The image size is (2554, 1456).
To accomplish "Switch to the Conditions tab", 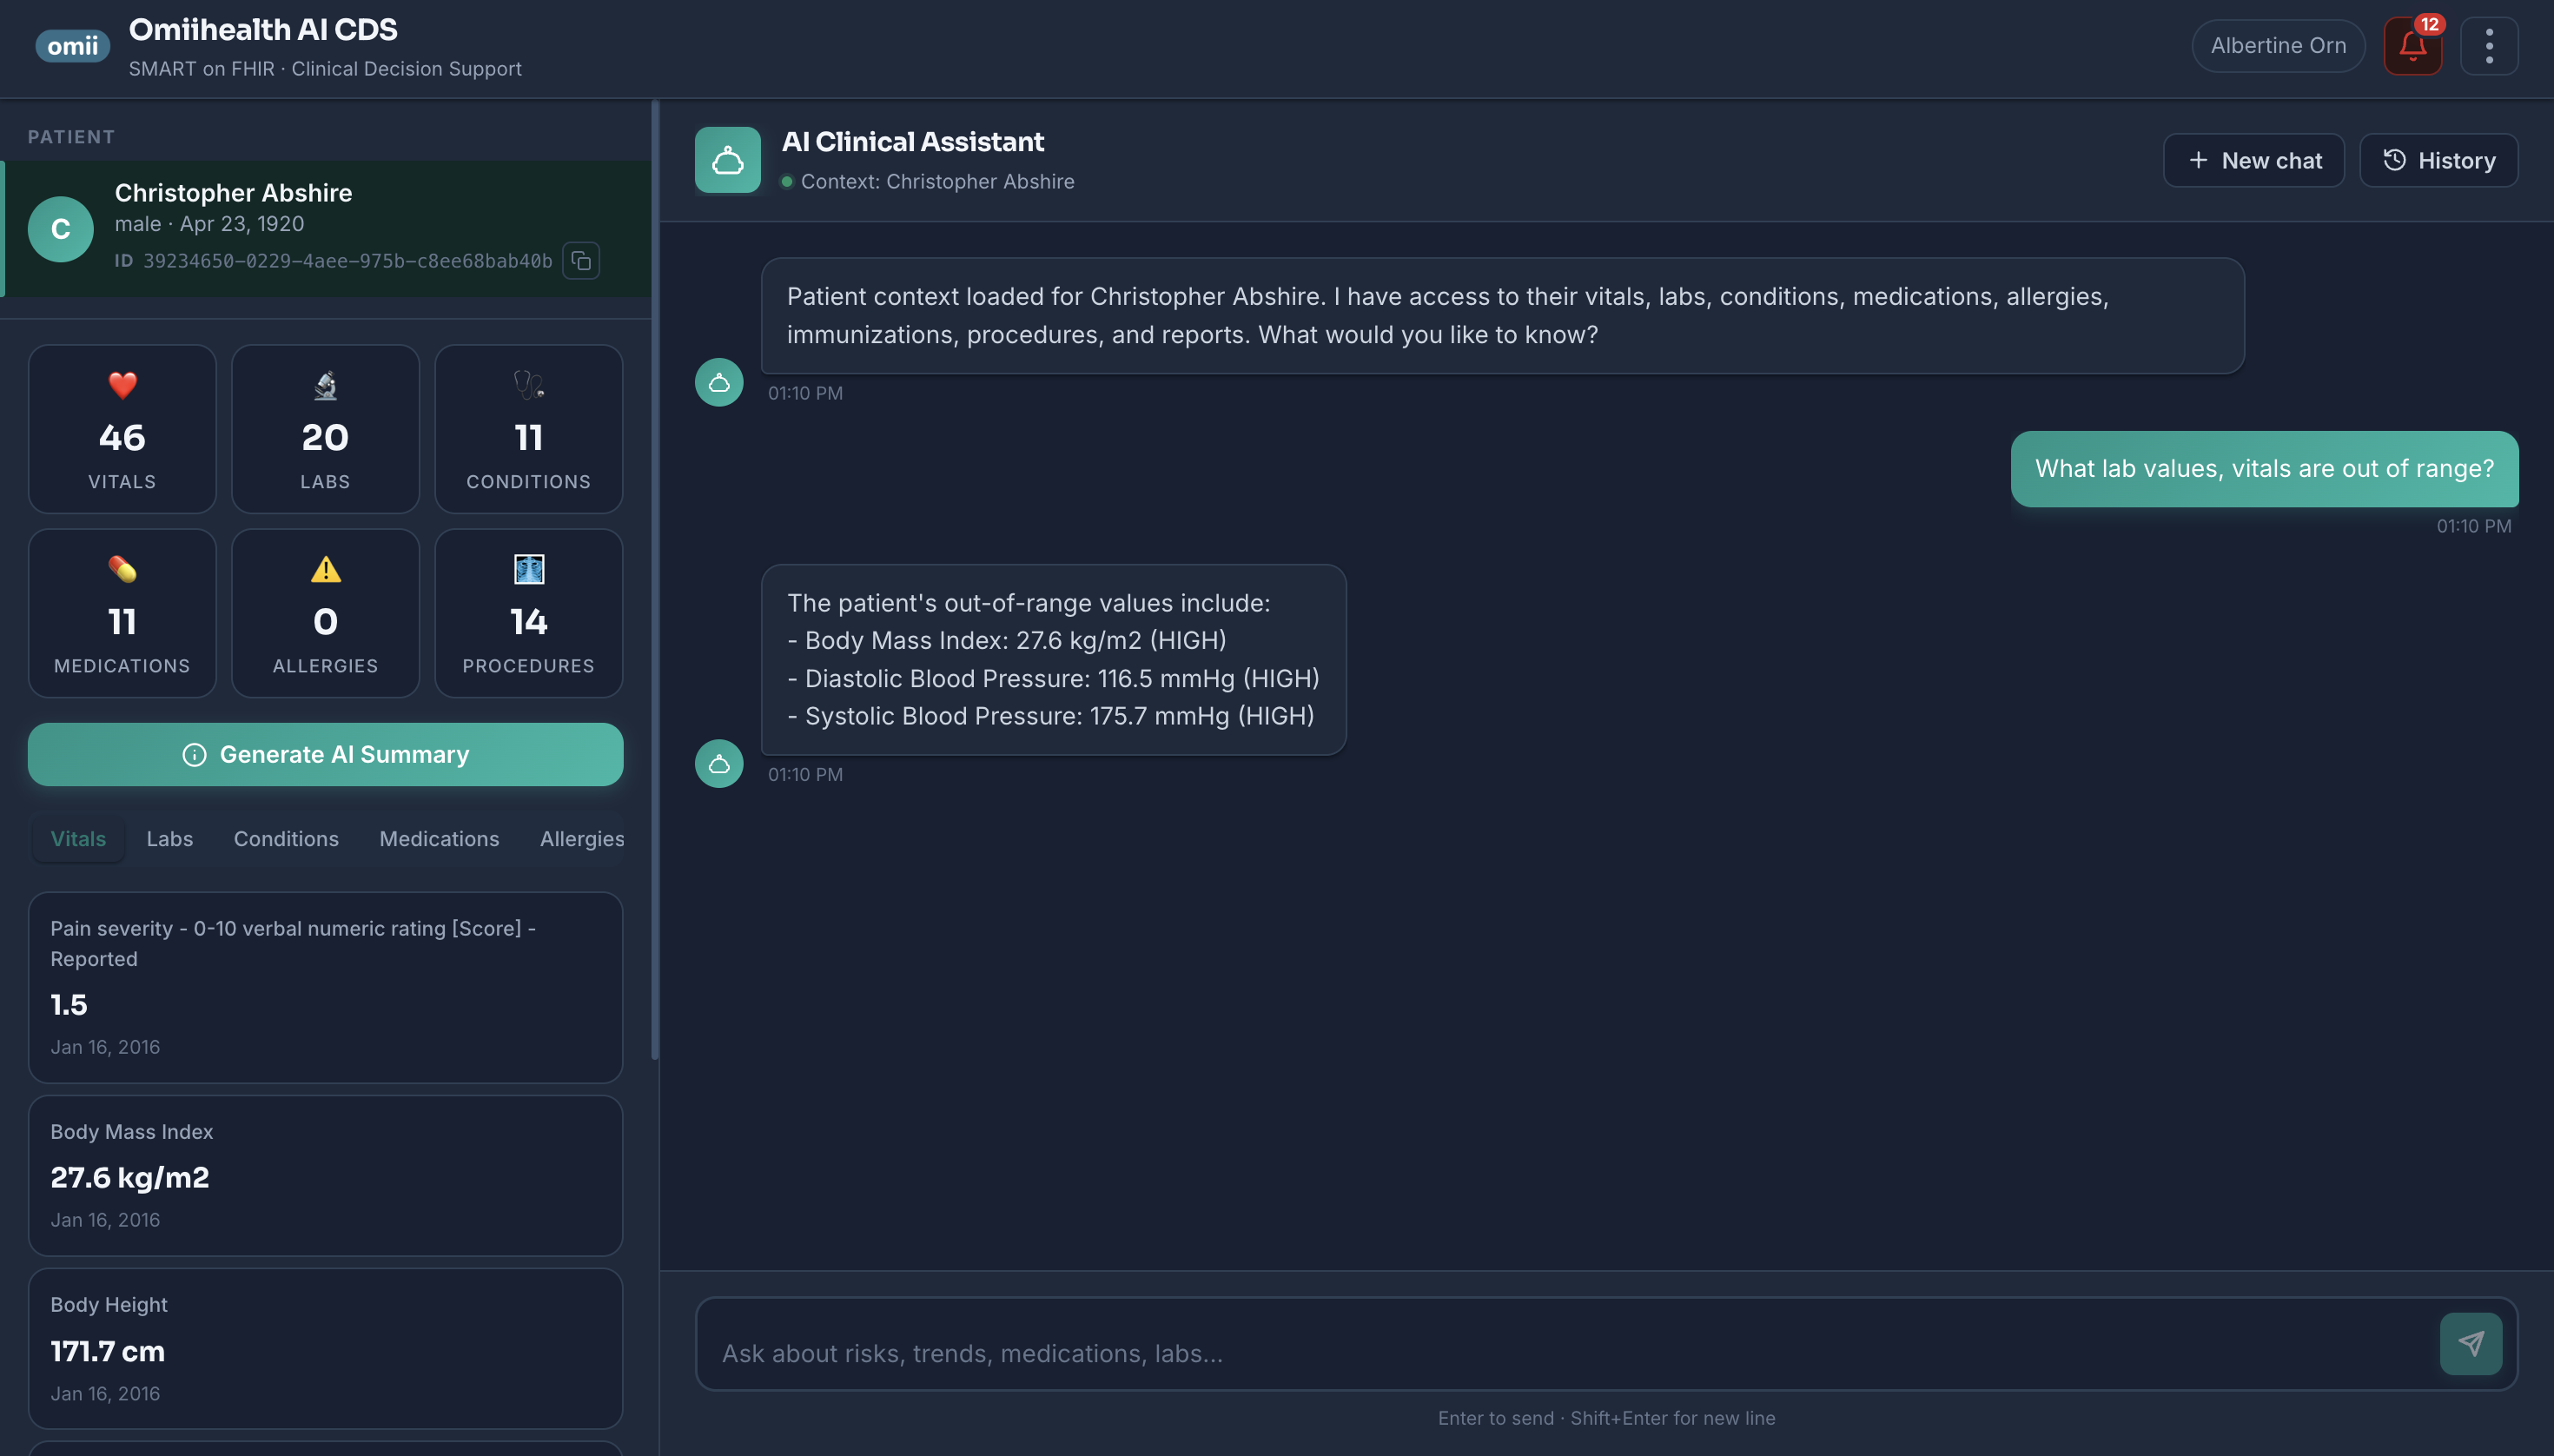I will pyautogui.click(x=286, y=838).
